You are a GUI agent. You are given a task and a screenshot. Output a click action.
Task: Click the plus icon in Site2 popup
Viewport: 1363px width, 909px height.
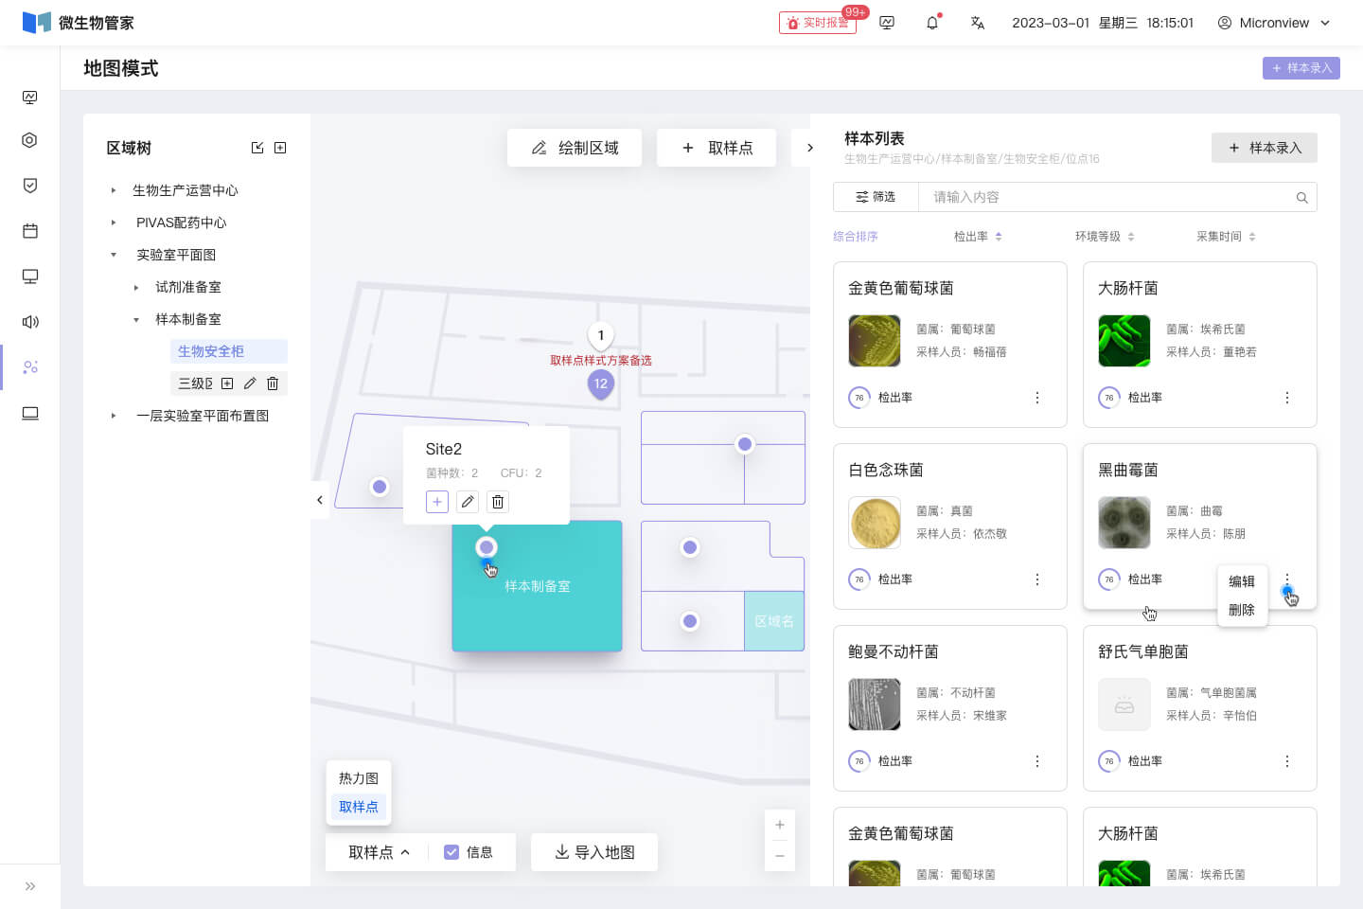pyautogui.click(x=437, y=502)
